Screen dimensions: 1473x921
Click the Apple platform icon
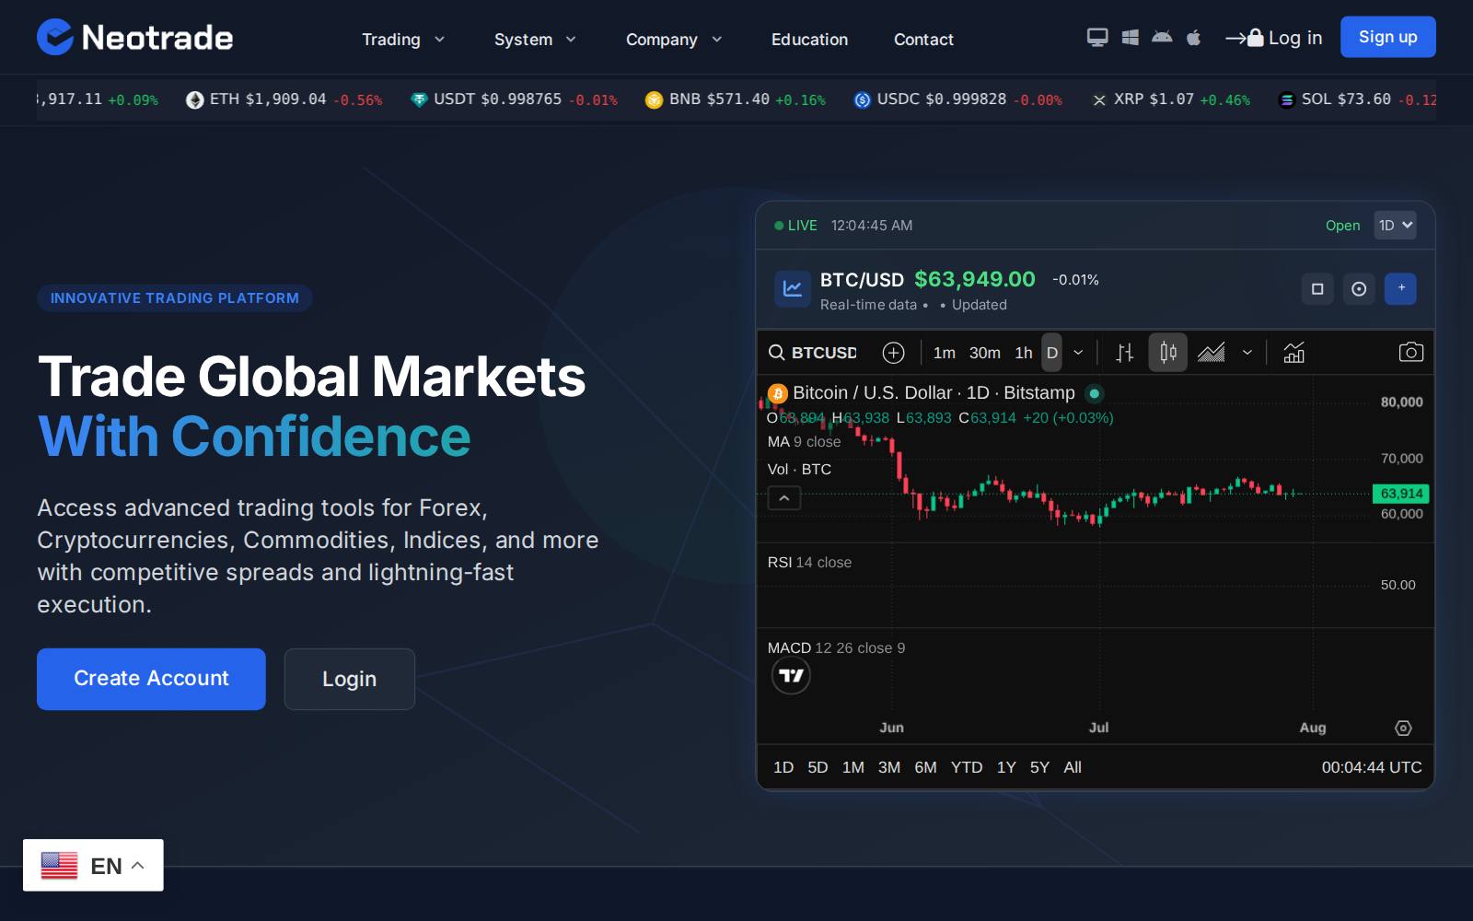click(1194, 37)
